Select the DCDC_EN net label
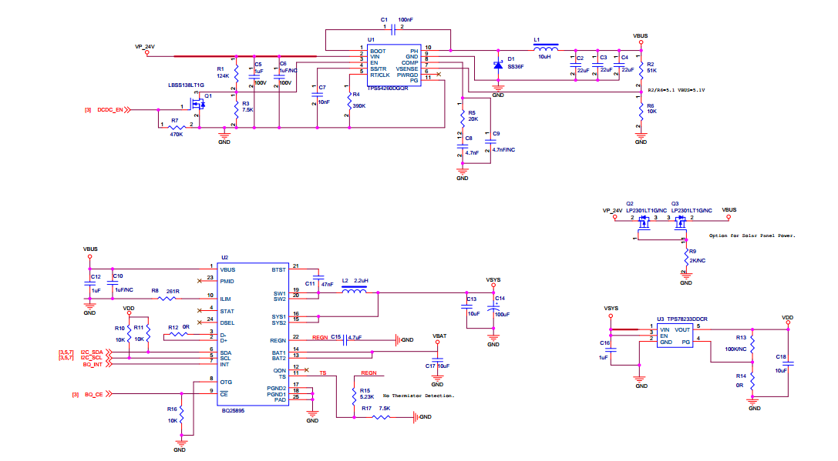Image resolution: width=838 pixels, height=461 pixels. tap(110, 110)
